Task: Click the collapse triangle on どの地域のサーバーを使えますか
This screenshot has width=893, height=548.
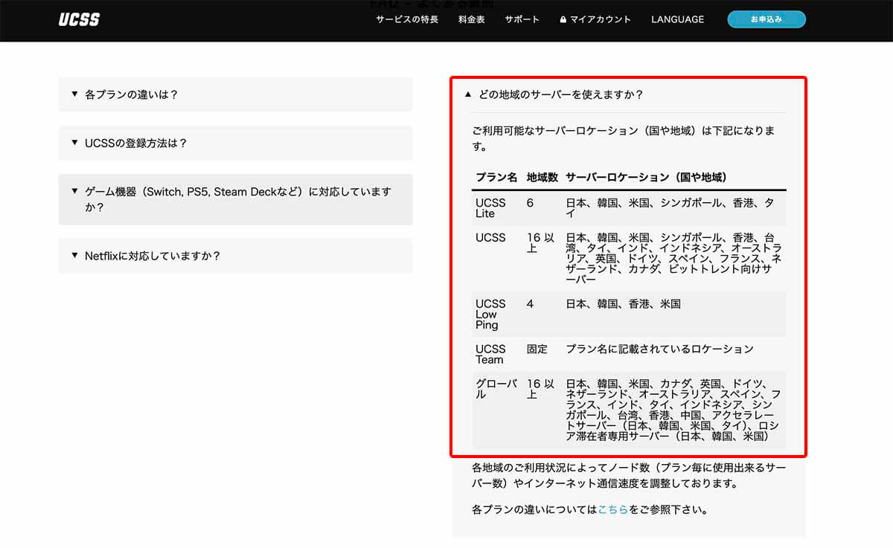Action: pyautogui.click(x=467, y=95)
